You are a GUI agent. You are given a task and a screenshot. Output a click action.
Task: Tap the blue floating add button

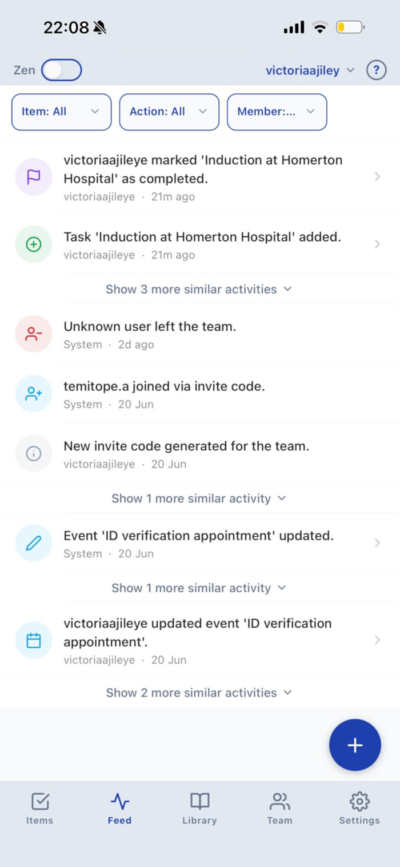click(355, 745)
